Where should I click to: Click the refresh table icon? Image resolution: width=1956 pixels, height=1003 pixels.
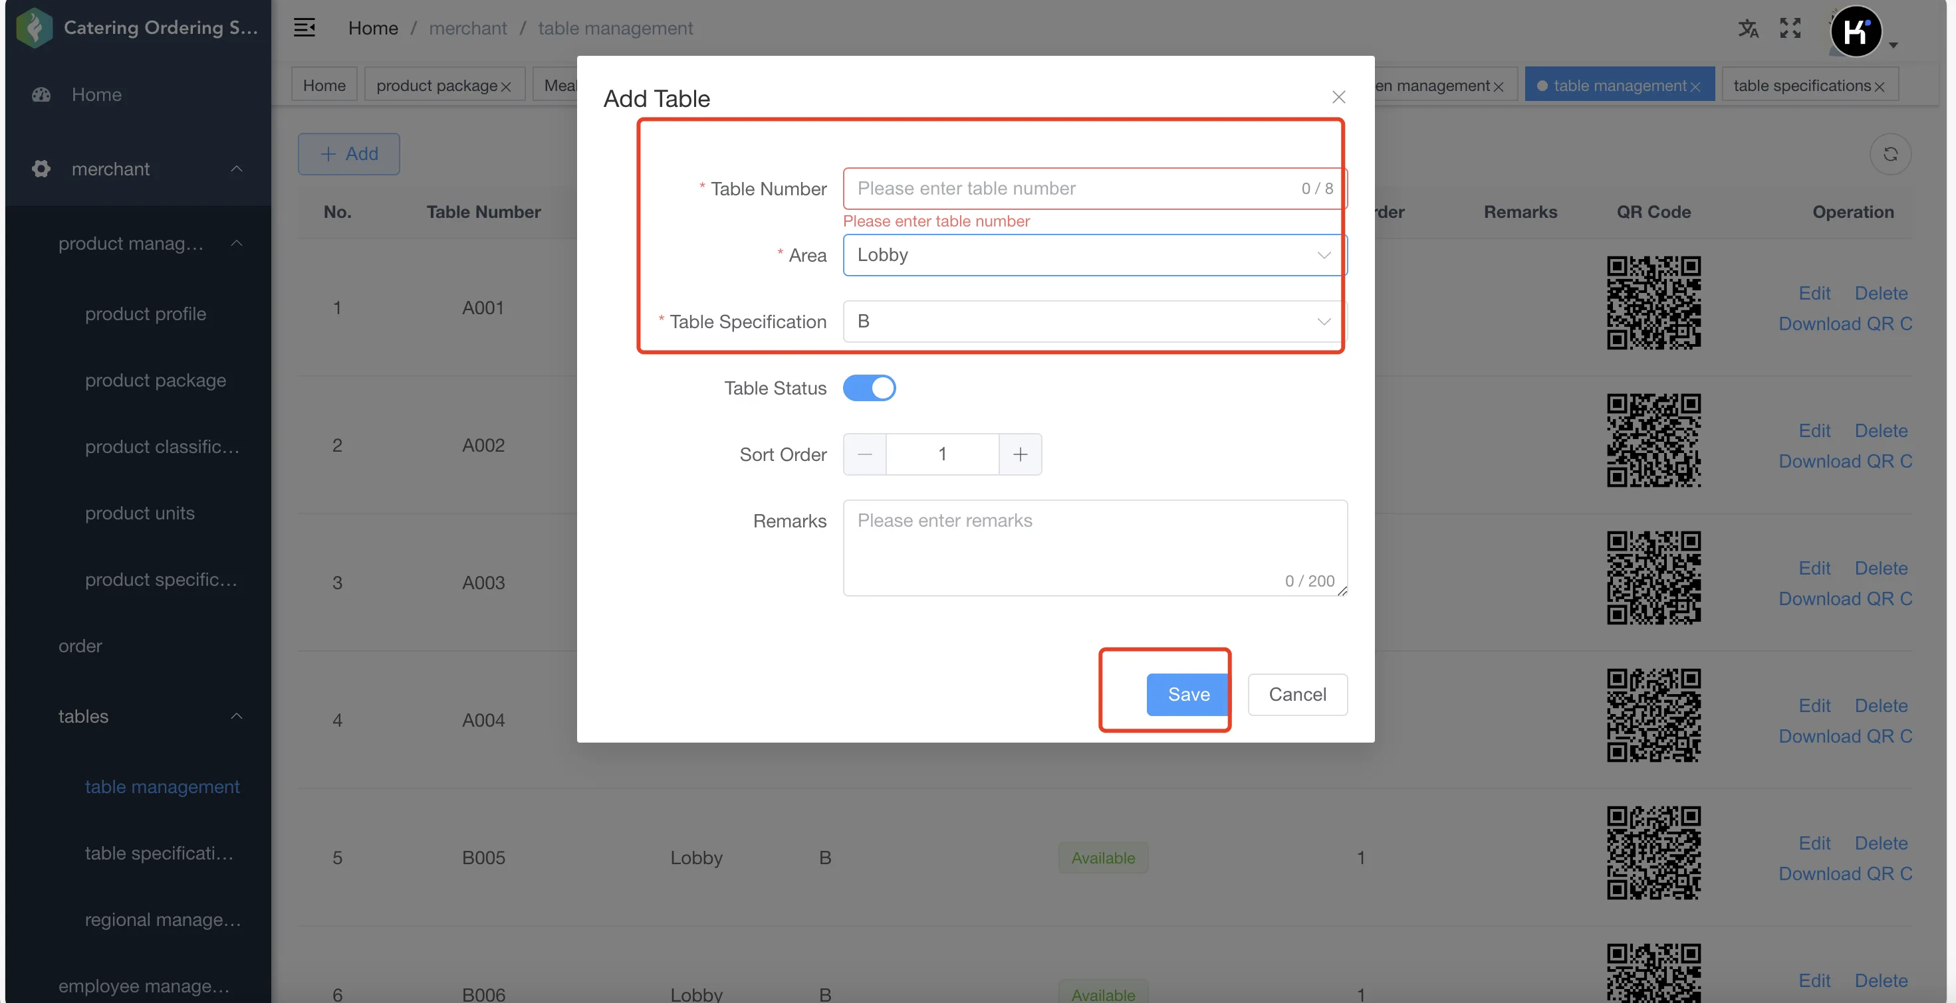click(1890, 154)
